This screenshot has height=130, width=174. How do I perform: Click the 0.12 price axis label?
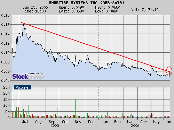pyautogui.click(x=6, y=43)
